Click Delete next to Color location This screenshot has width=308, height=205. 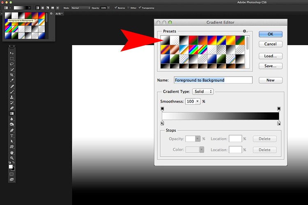pyautogui.click(x=264, y=150)
